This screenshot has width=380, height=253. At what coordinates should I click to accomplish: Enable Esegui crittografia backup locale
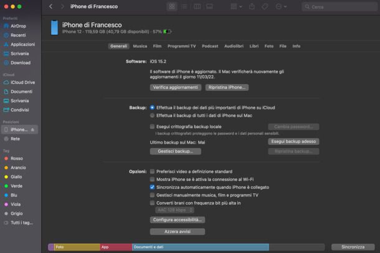(x=152, y=127)
